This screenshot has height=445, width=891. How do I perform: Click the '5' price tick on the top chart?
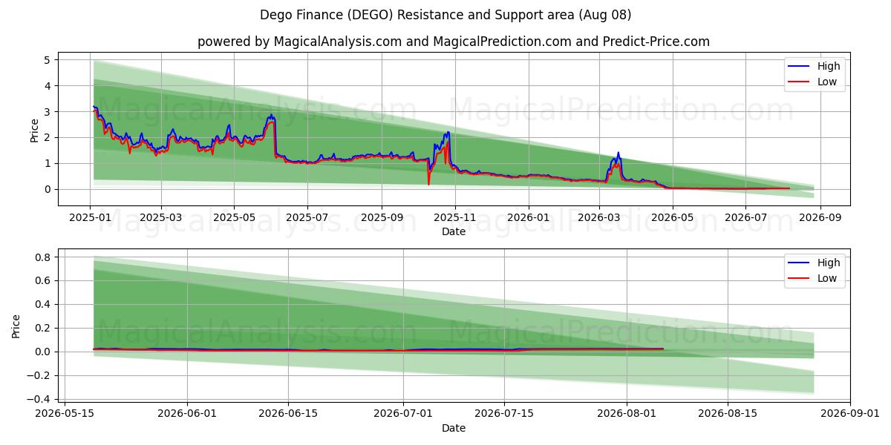click(47, 60)
